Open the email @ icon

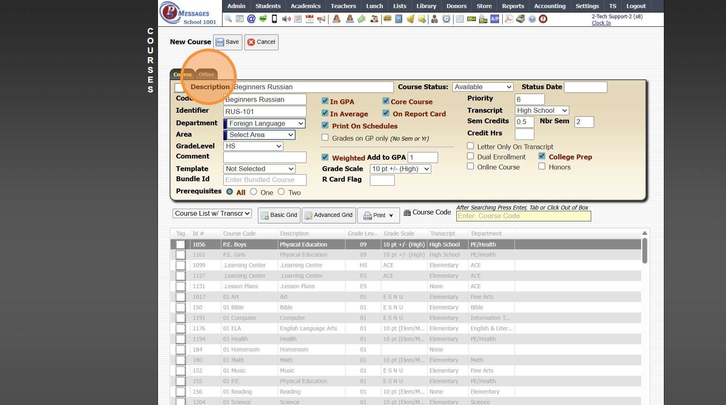coord(251,19)
